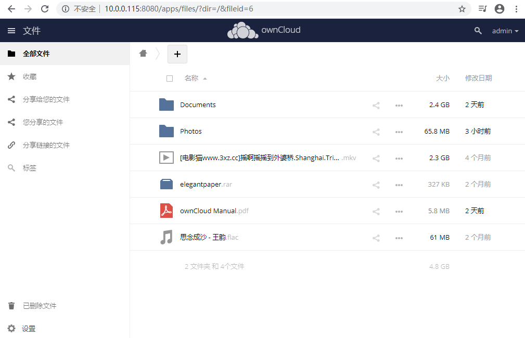Open more actions for elegantpaper.rar
This screenshot has height=338, width=525.
coord(399,185)
